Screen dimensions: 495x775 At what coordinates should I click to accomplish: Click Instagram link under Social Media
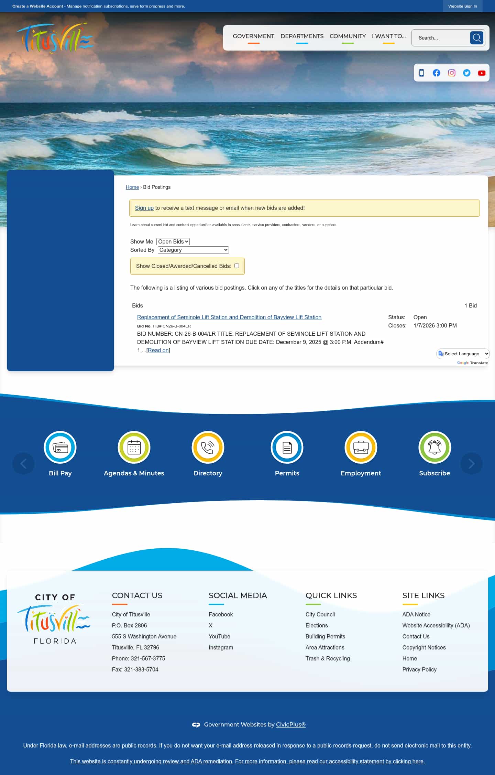pos(221,647)
